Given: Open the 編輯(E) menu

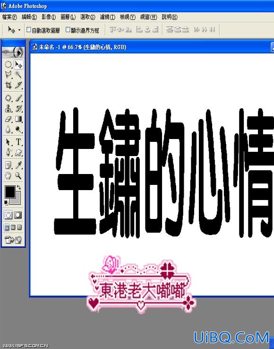Looking at the screenshot, I should (29, 17).
